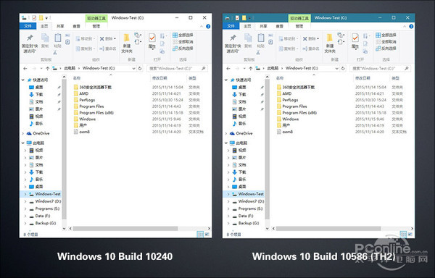Click the Refresh icon in Build 10240 address bar

140,68
